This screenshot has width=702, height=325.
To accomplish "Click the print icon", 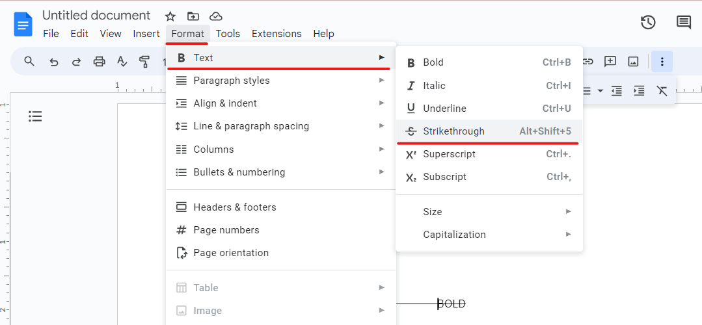I will point(99,62).
